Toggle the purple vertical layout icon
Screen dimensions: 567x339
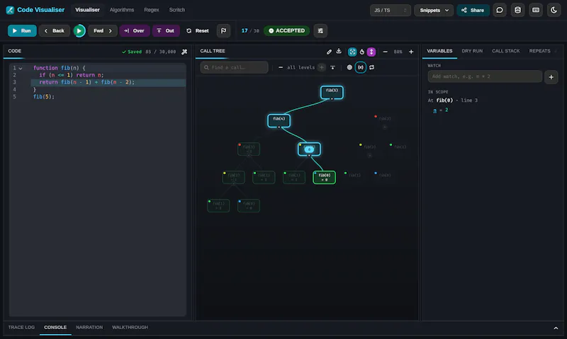[371, 52]
